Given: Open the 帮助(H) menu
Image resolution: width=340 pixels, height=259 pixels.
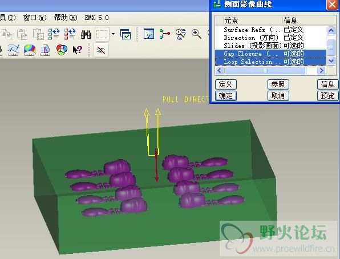Looking at the screenshot, I should coord(66,18).
